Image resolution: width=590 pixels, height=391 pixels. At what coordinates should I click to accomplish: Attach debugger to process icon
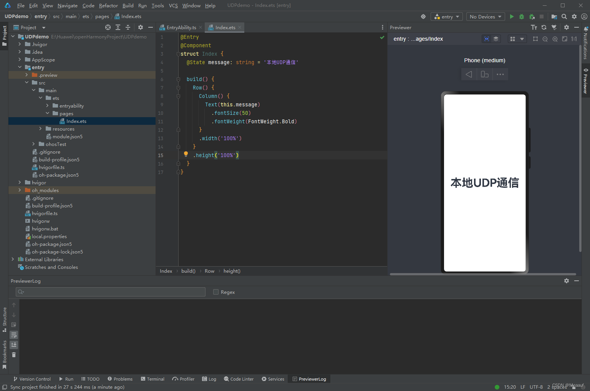(x=532, y=17)
